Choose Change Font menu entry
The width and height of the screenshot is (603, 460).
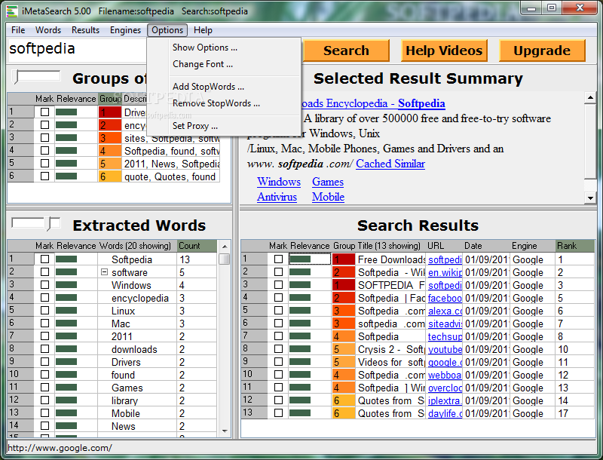pyautogui.click(x=203, y=64)
